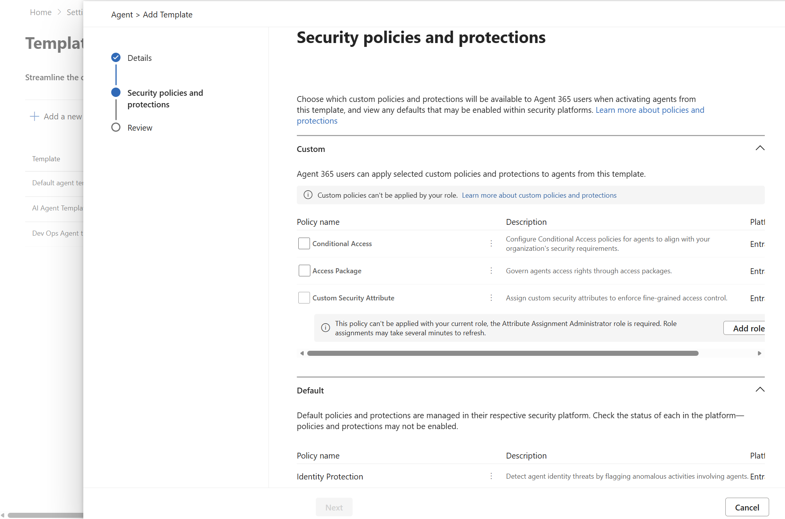This screenshot has width=785, height=519.
Task: Click the info icon beside custom policies notice
Action: point(308,195)
